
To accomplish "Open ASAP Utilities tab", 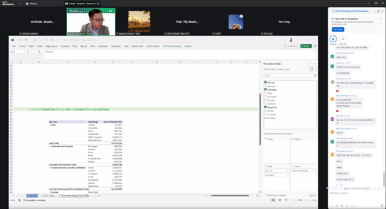I will click(x=153, y=46).
